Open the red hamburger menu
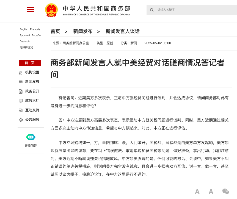 31,10
